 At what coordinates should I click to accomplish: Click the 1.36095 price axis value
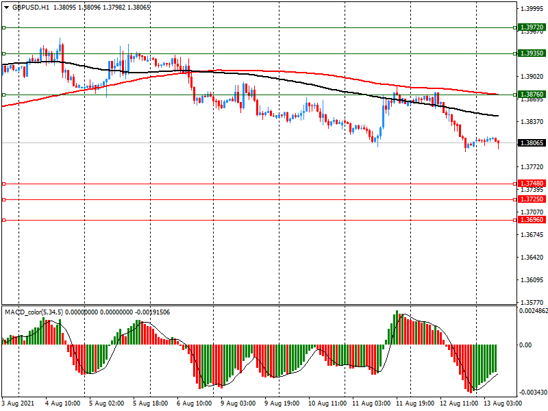[x=532, y=280]
